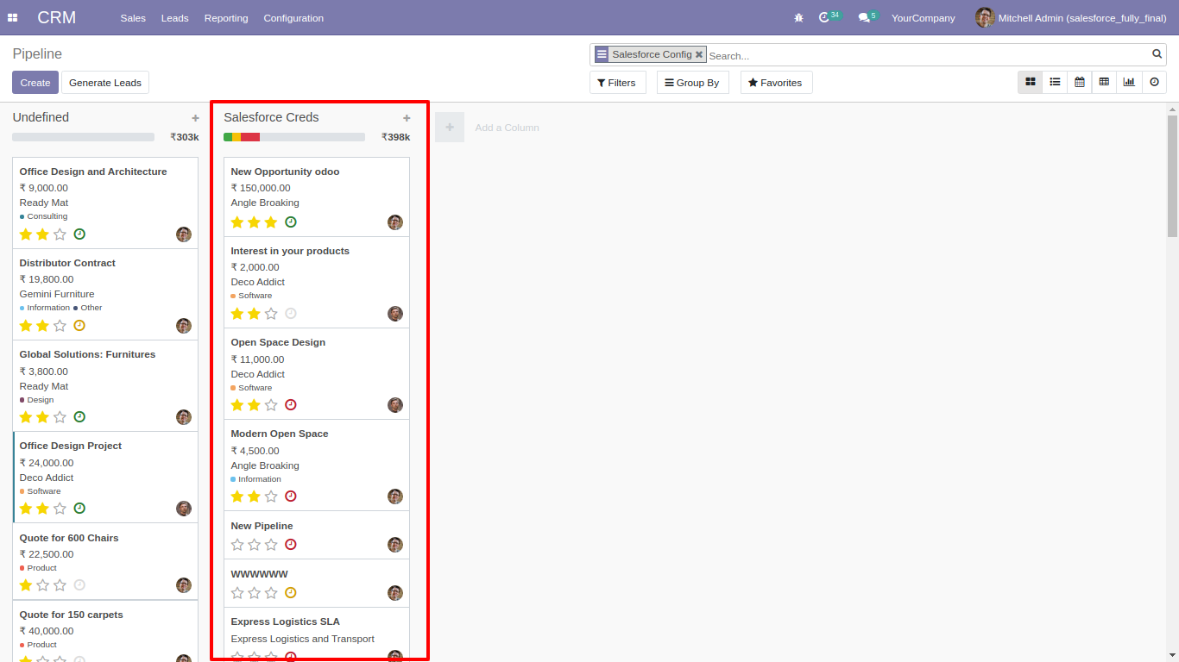Switch to Pivot table view
This screenshot has height=662, width=1179.
point(1104,82)
